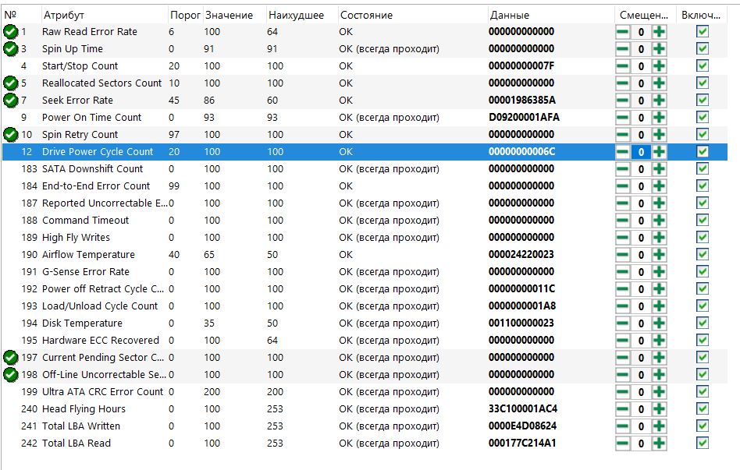Select the Power On Time Count row

365,118
